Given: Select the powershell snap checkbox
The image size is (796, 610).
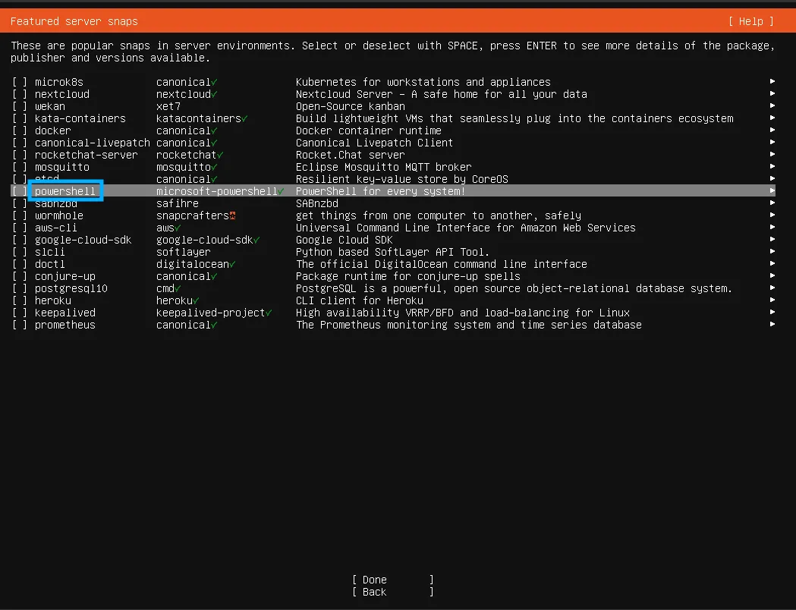Looking at the screenshot, I should tap(19, 191).
